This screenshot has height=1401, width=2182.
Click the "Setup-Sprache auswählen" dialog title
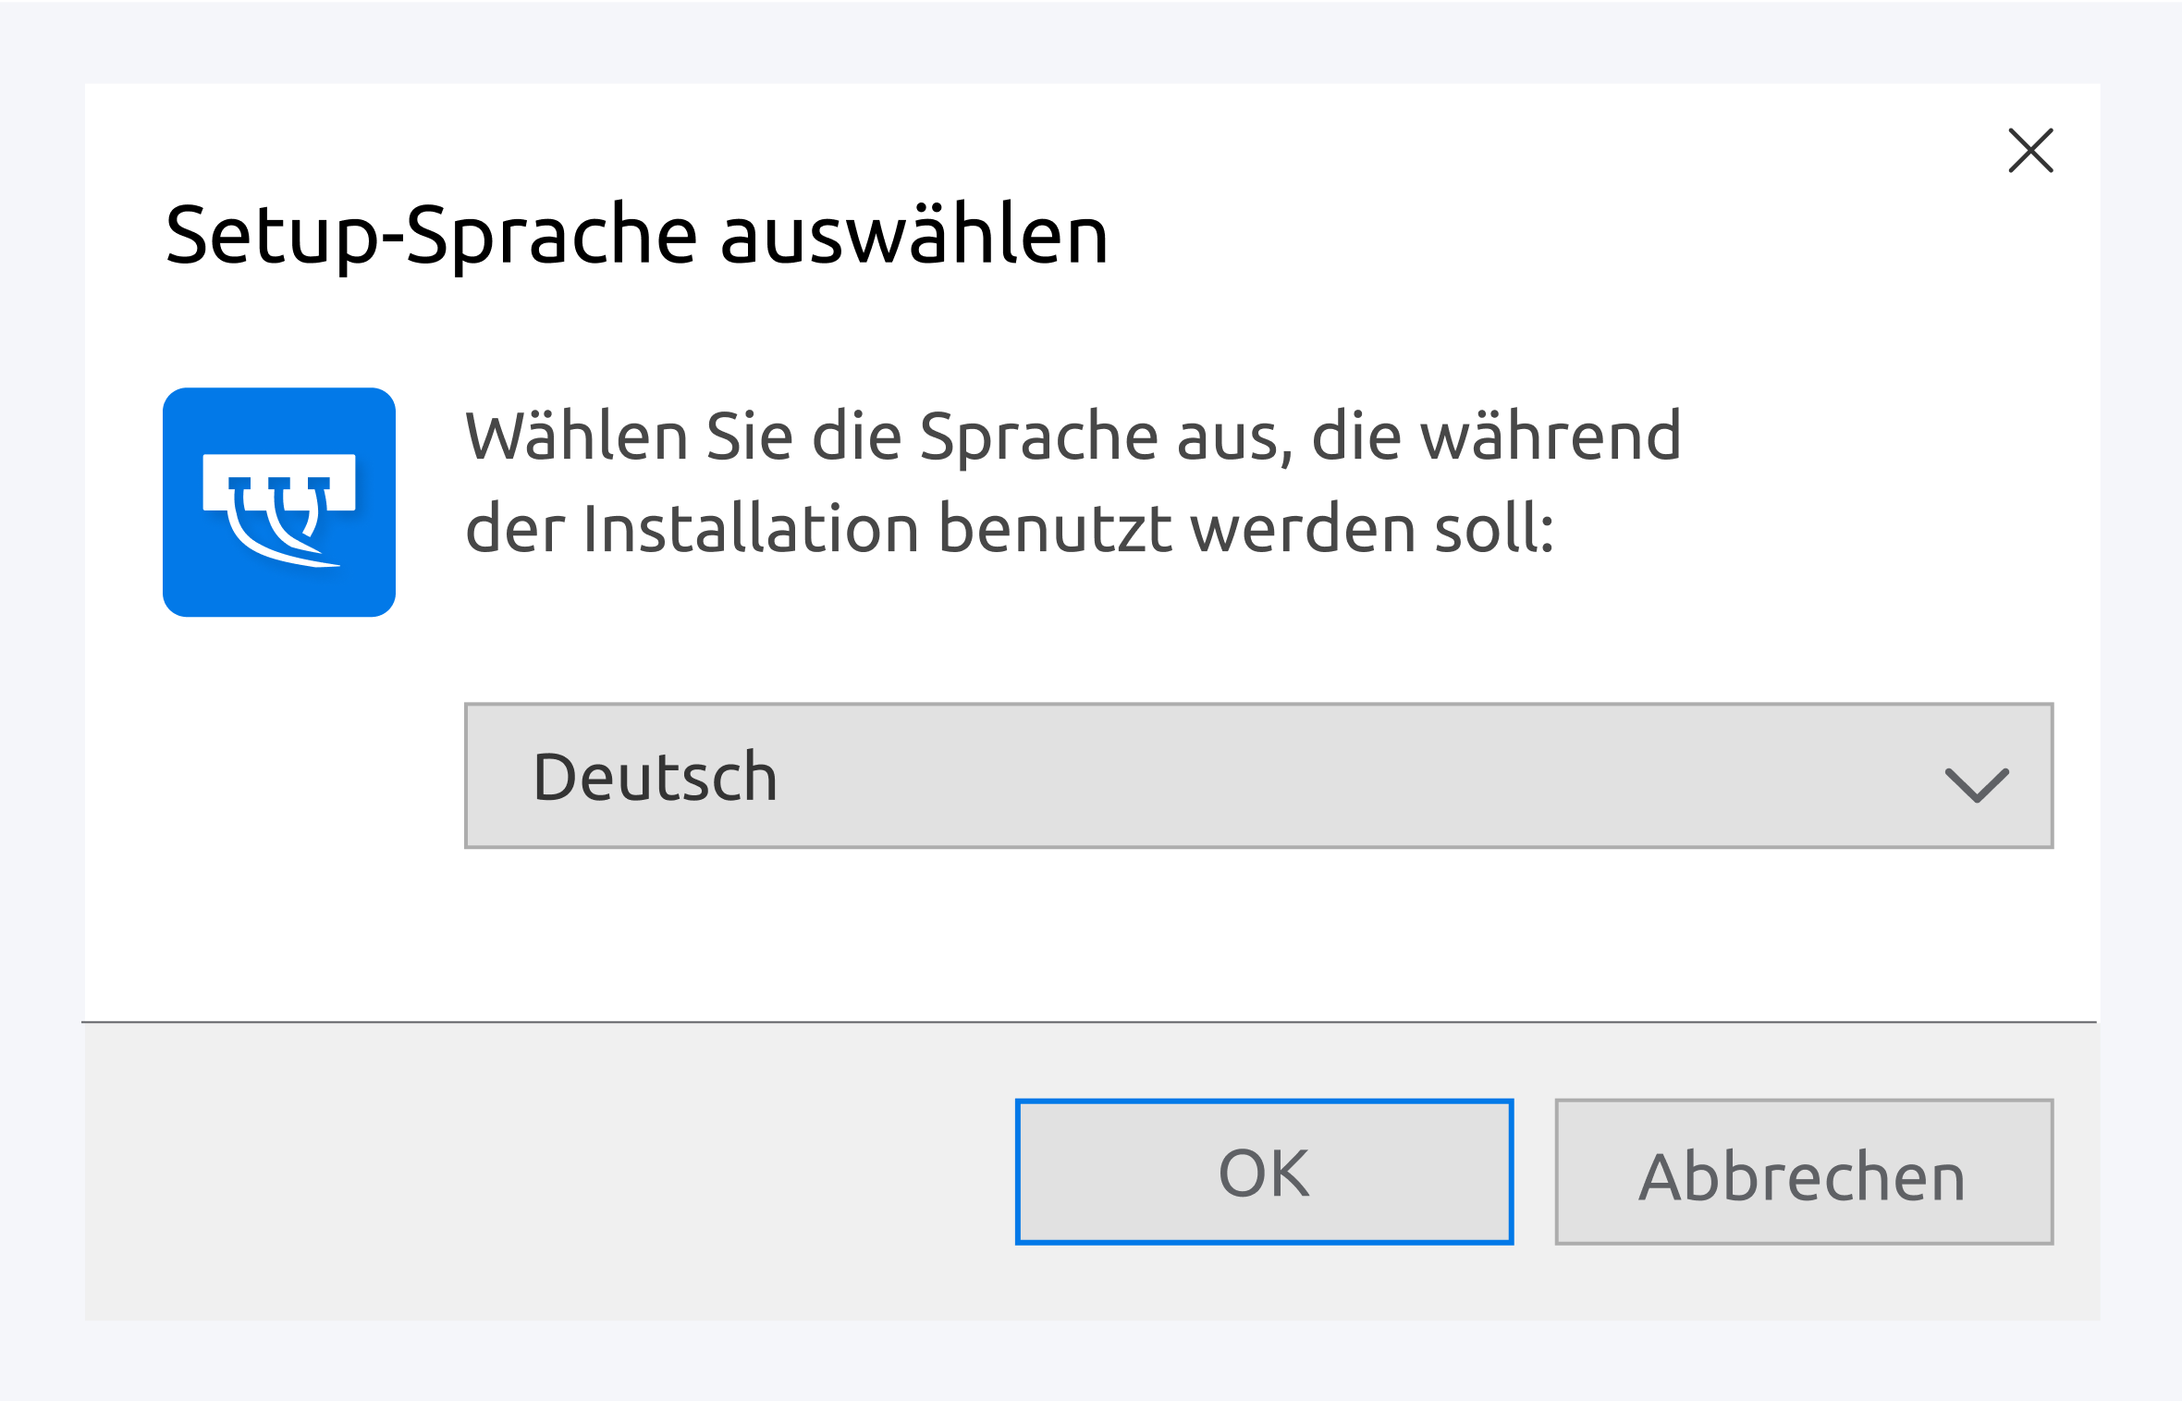click(636, 235)
